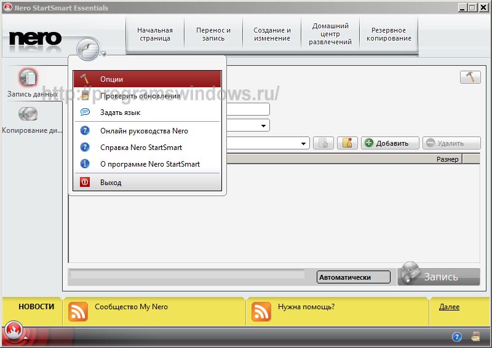Viewport: 492px width, 348px height.
Task: Click the Nero logo
Action: point(35,39)
